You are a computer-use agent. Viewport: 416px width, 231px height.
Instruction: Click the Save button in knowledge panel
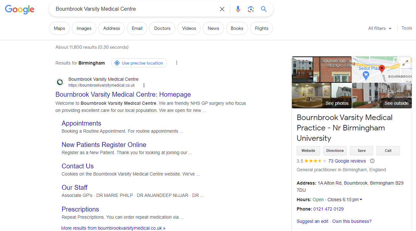click(362, 151)
